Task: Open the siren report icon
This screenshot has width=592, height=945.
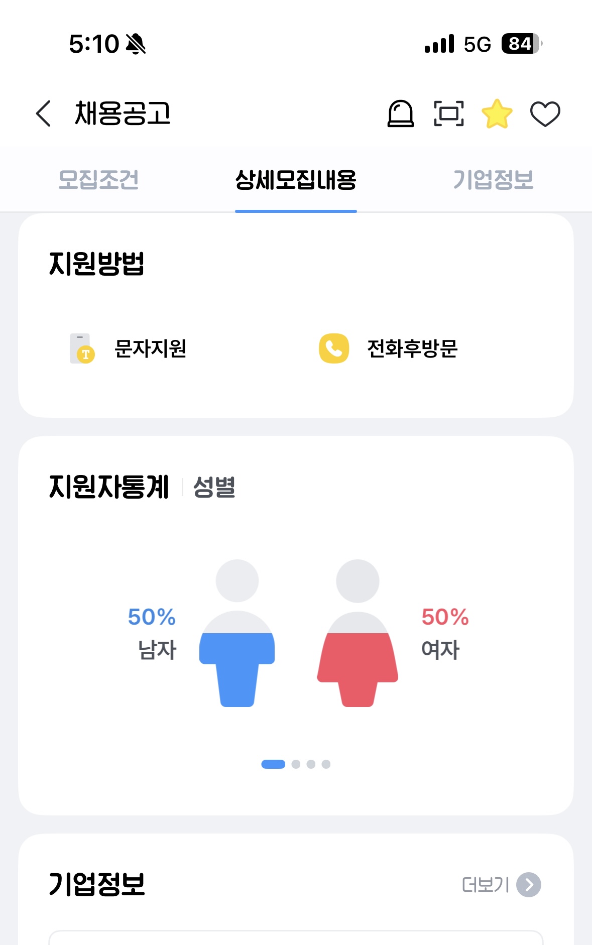Action: (x=400, y=113)
